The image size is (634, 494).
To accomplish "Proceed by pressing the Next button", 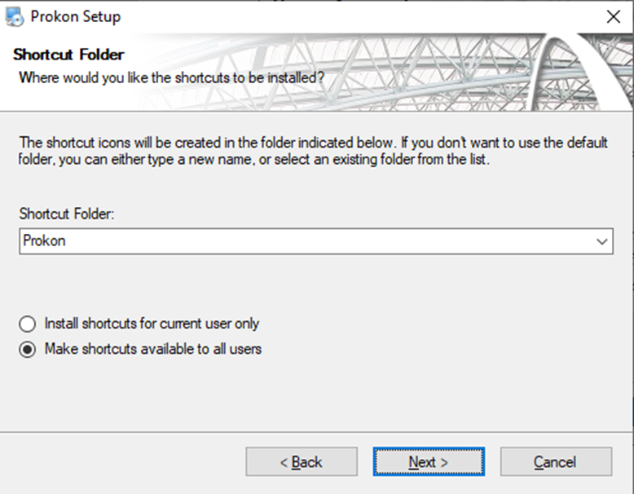I will [429, 462].
